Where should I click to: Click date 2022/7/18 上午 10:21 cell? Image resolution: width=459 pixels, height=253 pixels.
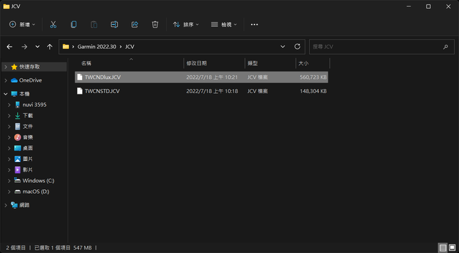(212, 77)
